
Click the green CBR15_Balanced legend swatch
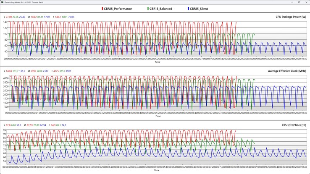148,8
